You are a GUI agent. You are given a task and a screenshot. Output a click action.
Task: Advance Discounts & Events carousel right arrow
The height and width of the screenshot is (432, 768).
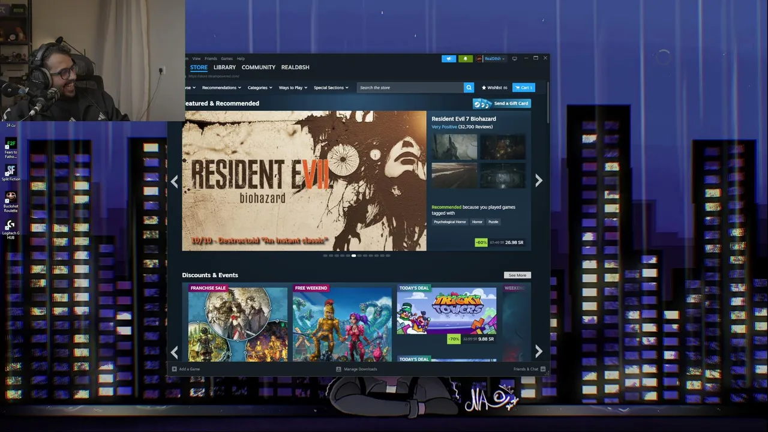(538, 352)
